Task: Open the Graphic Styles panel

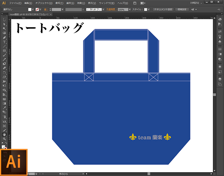Action: click(220, 72)
